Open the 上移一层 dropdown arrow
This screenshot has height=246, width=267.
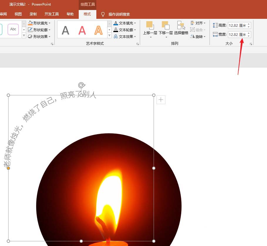point(150,37)
